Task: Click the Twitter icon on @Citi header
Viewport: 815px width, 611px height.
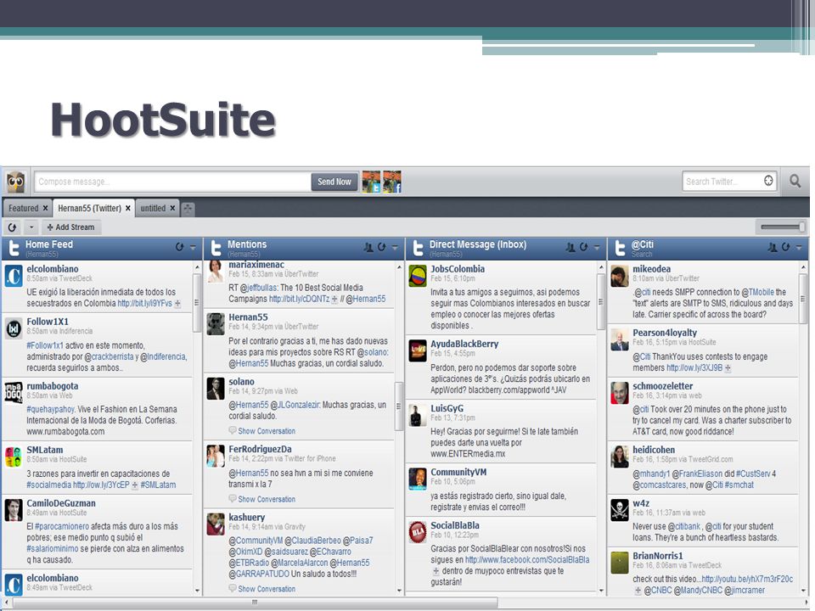Action: pos(620,249)
